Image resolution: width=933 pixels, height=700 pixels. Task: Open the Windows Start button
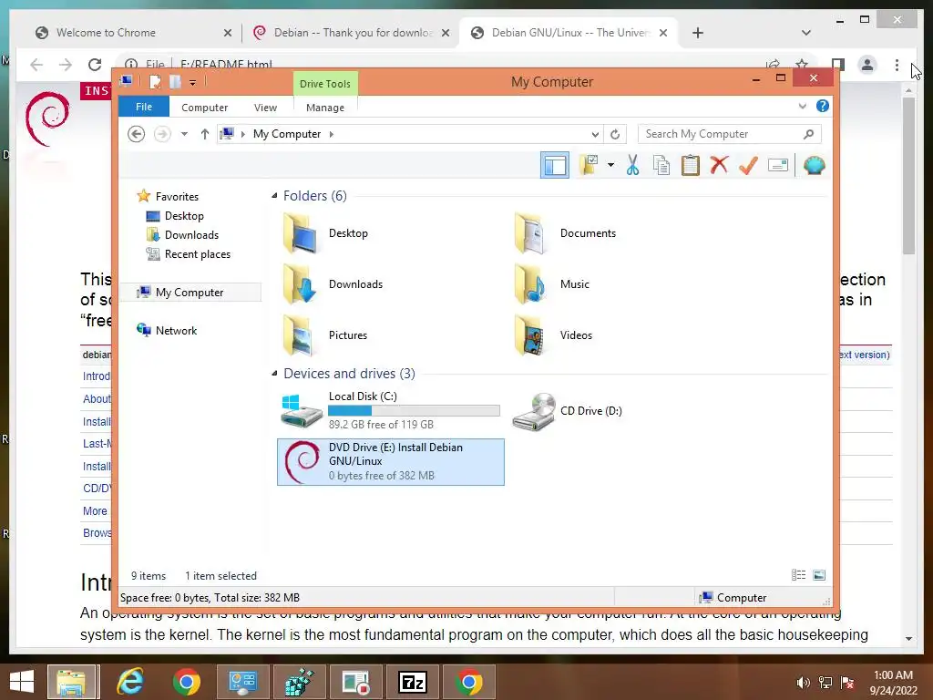(x=22, y=682)
